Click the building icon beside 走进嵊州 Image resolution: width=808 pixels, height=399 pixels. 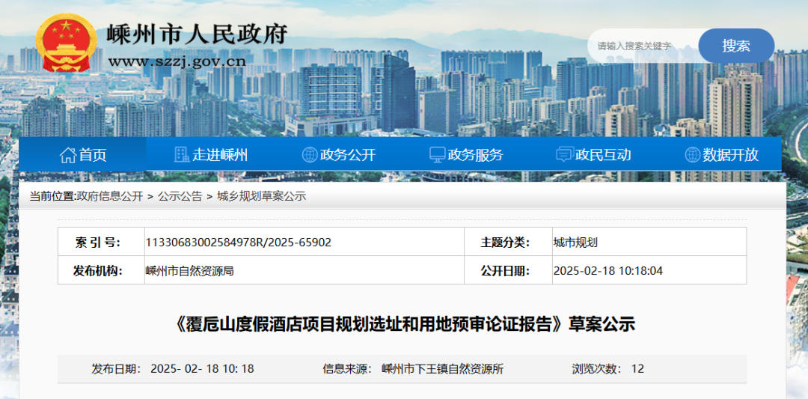coord(182,155)
